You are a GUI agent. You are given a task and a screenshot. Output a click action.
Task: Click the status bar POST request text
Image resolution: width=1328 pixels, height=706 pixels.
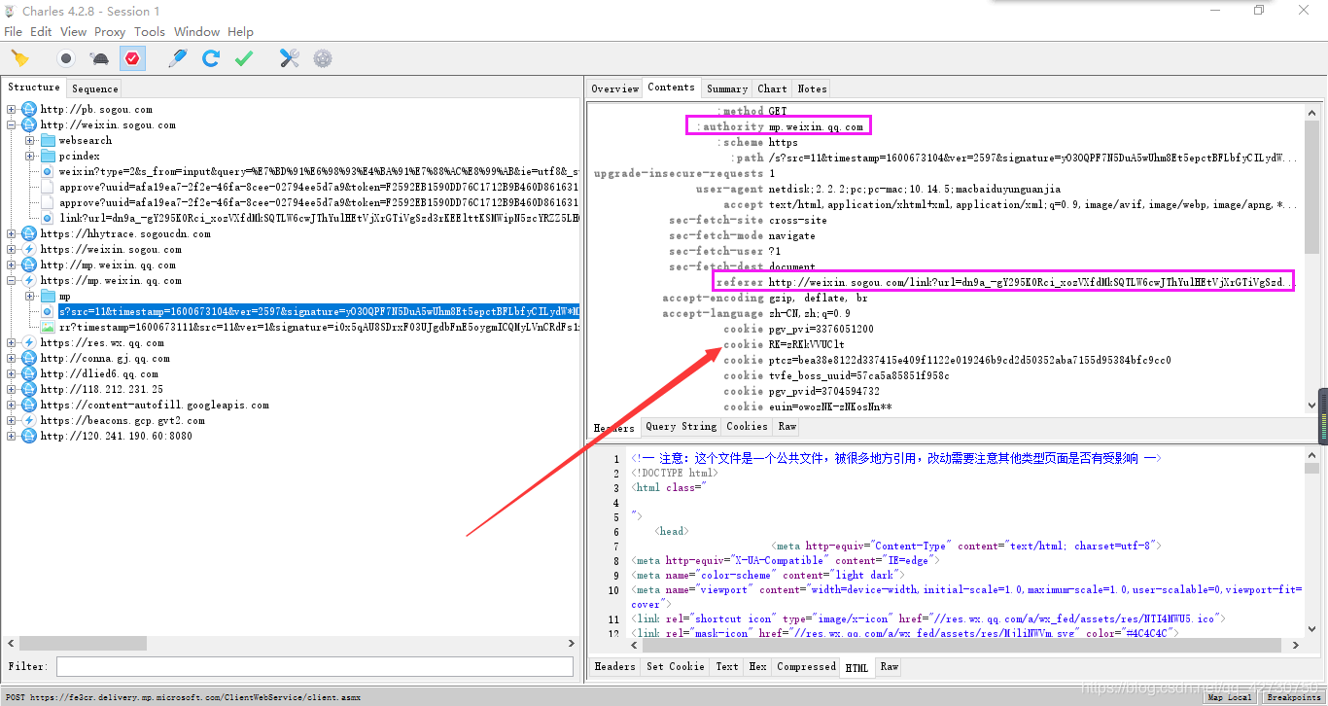point(185,697)
